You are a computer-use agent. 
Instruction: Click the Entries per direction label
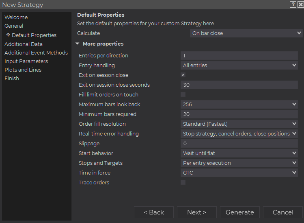[103, 56]
